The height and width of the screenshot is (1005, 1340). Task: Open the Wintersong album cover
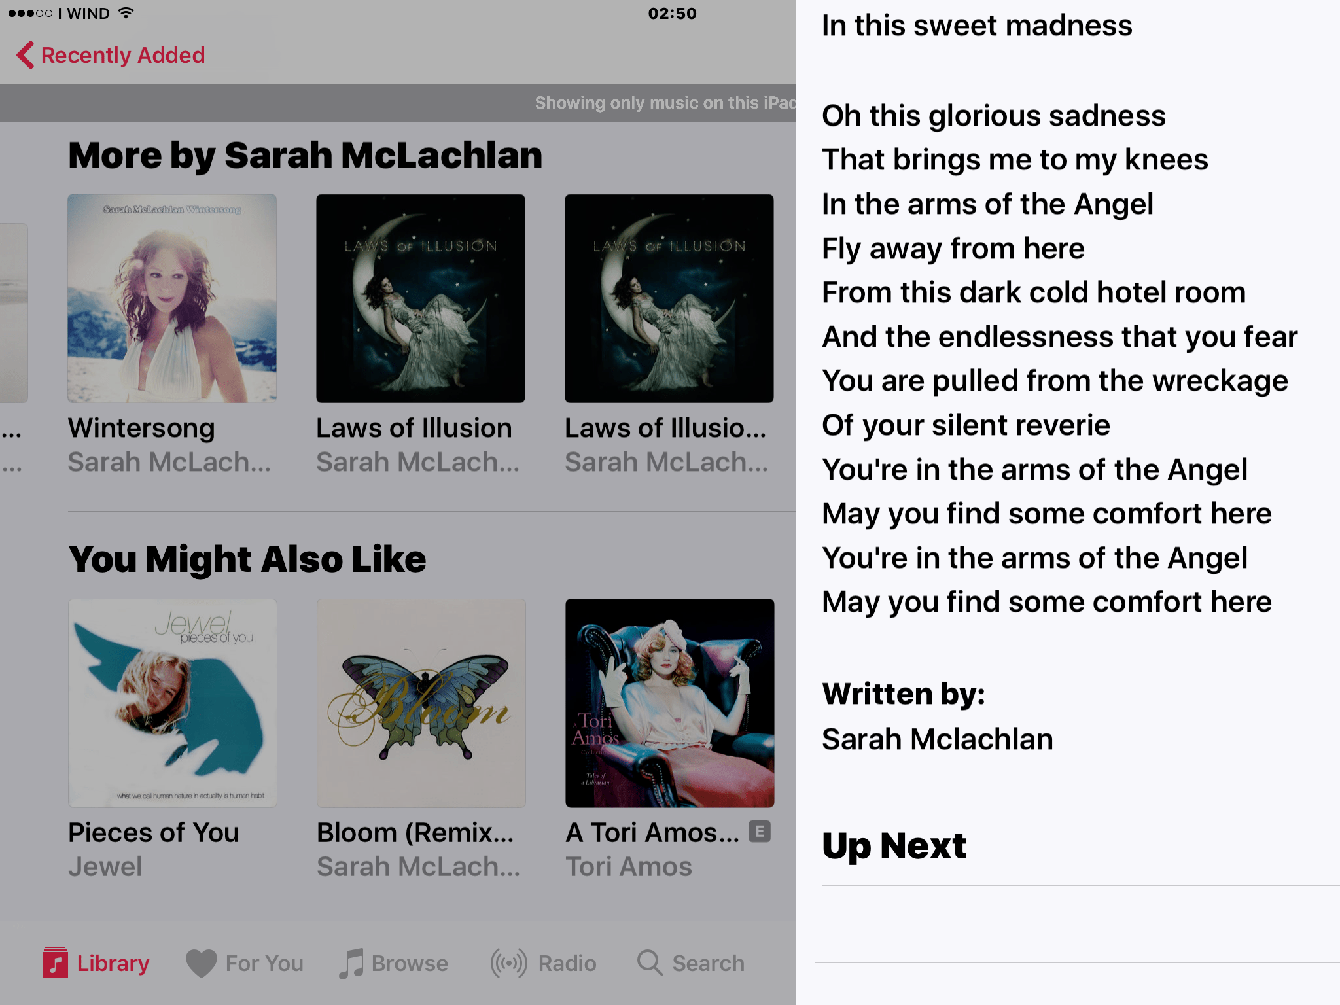(172, 298)
